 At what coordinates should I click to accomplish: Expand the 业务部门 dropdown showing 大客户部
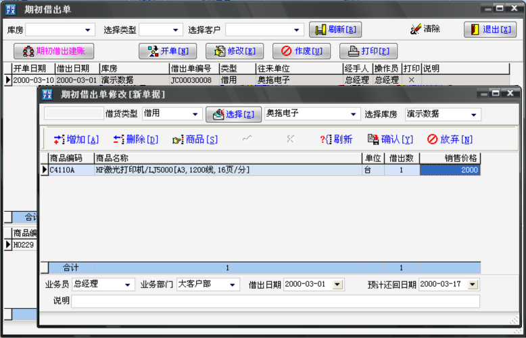tap(232, 285)
